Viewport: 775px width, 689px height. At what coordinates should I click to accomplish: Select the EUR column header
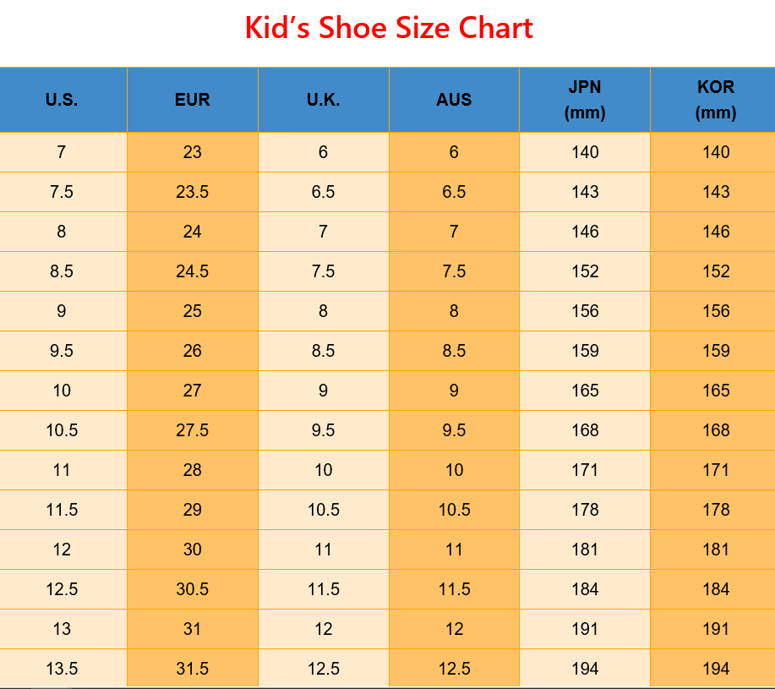pos(192,100)
